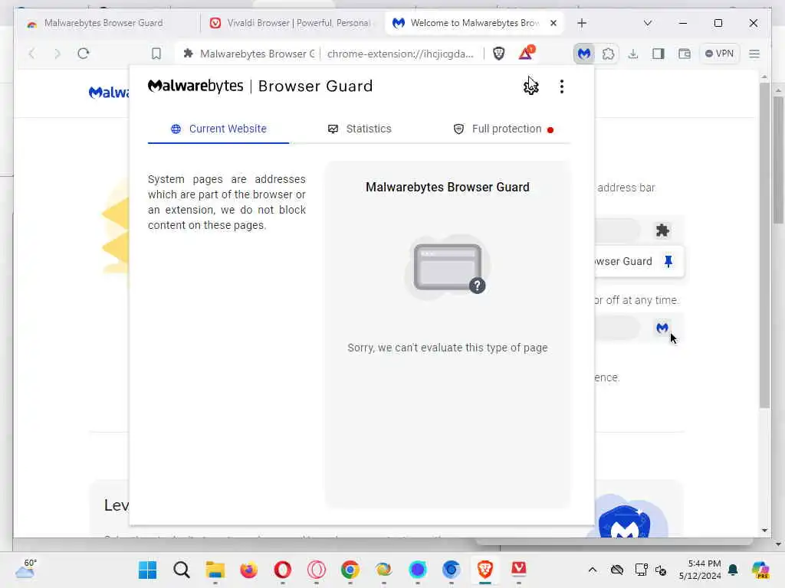Close the Welcome to Malwarebytes tab
785x588 pixels.
tap(553, 23)
